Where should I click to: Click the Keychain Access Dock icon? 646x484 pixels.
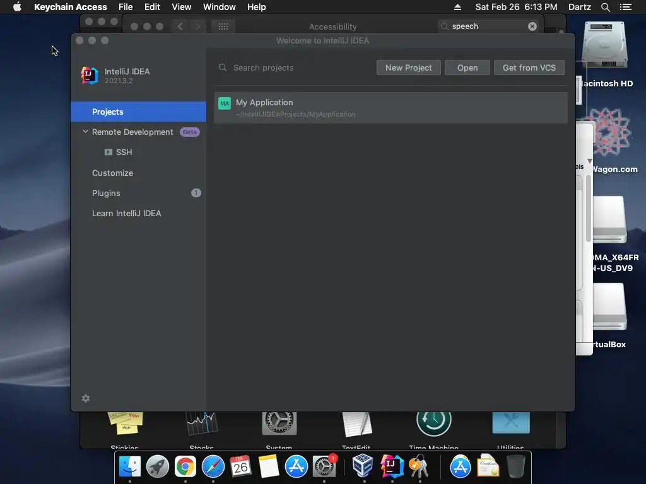(x=419, y=466)
